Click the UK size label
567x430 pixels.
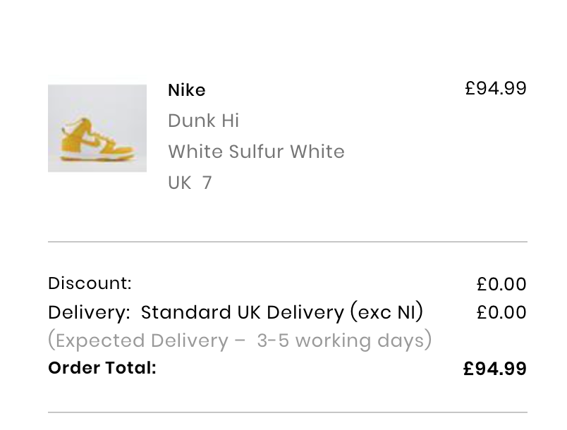pos(180,183)
